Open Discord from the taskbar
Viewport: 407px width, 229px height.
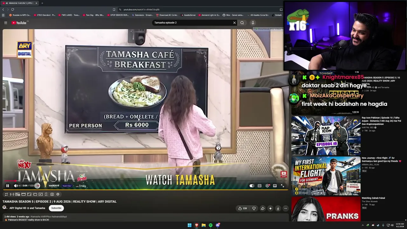point(218,225)
